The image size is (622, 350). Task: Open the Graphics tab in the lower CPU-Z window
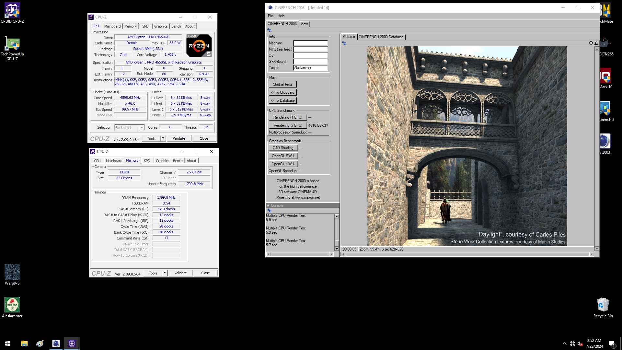click(x=162, y=161)
